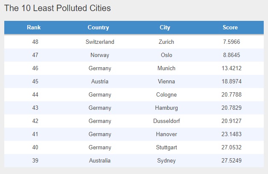Image resolution: width=268 pixels, height=174 pixels.
Task: Select the Munich row city cell
Action: (x=166, y=68)
